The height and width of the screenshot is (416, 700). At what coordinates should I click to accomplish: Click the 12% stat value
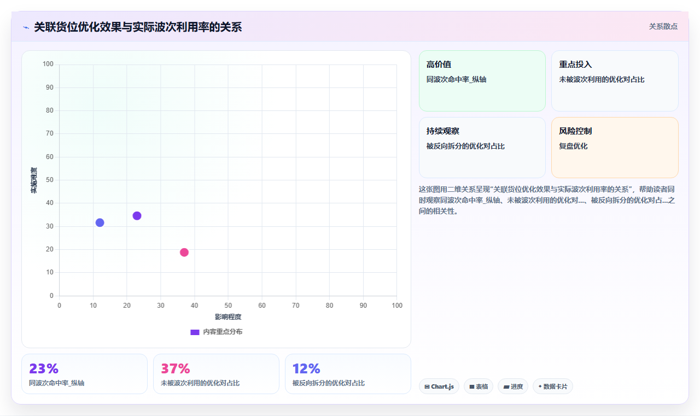click(x=307, y=368)
